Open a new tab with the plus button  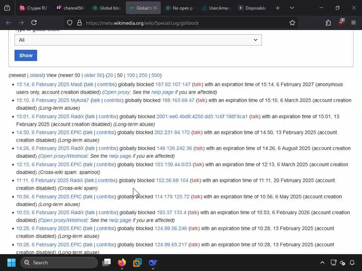pyautogui.click(x=278, y=8)
